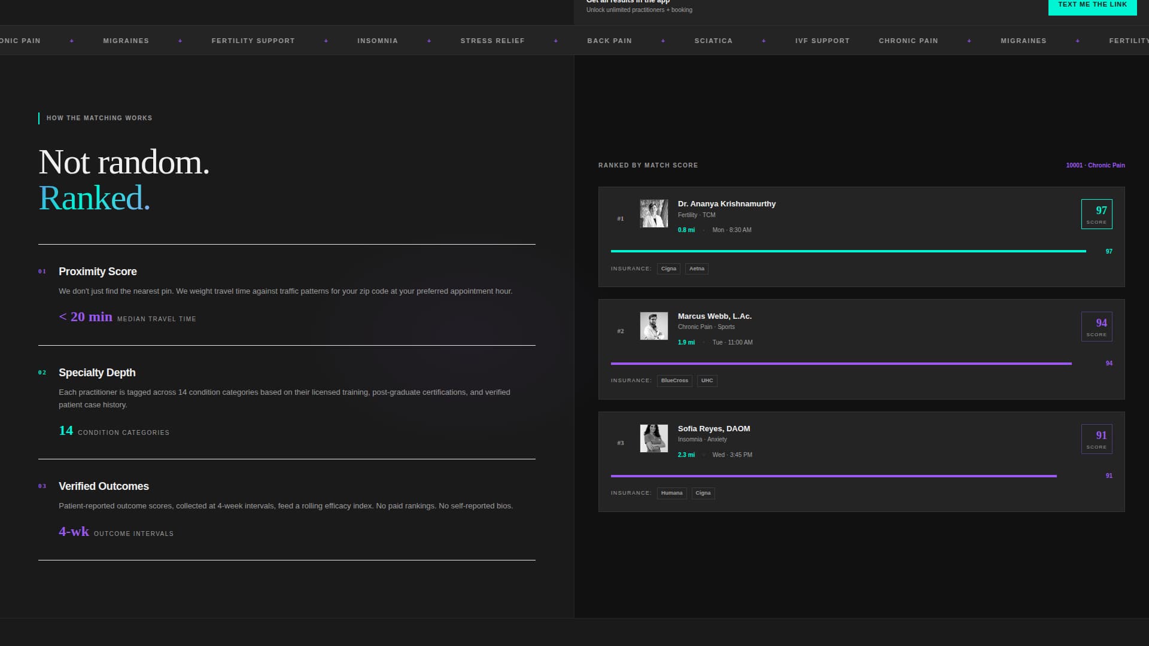This screenshot has width=1149, height=646.
Task: Click the UHC insurance tag
Action: pyautogui.click(x=707, y=381)
